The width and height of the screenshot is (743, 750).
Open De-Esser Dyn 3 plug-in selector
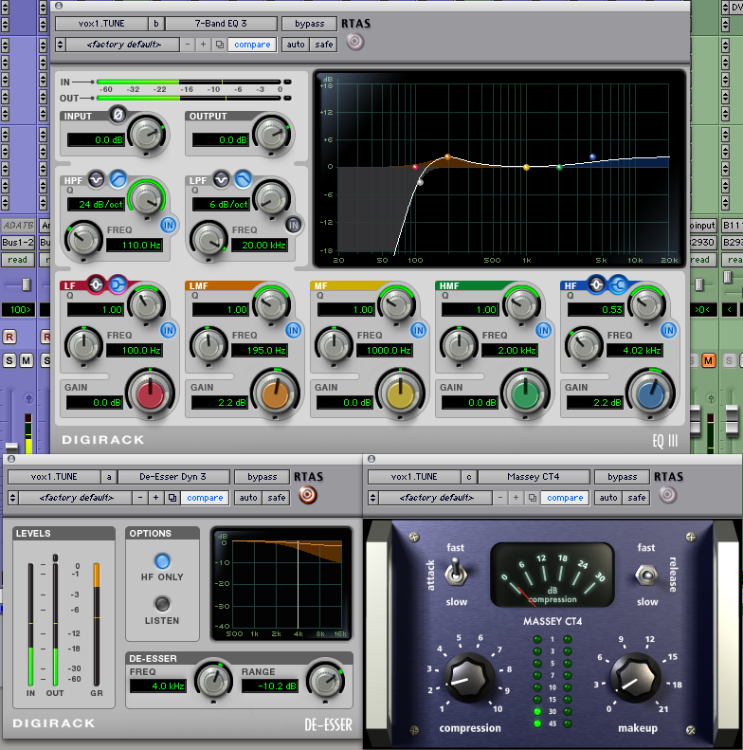click(x=173, y=477)
